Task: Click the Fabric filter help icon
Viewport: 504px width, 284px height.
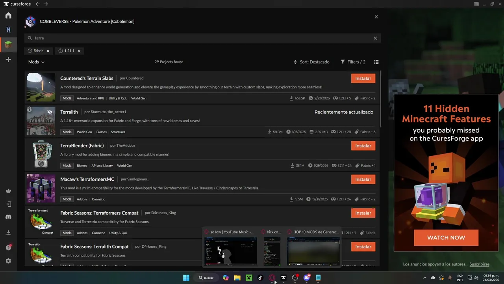Action: click(30, 51)
